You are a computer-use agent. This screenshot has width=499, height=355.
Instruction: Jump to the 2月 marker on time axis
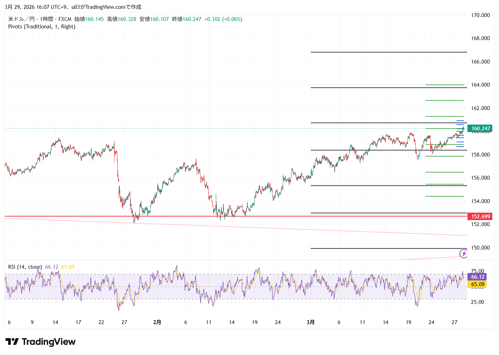157,322
